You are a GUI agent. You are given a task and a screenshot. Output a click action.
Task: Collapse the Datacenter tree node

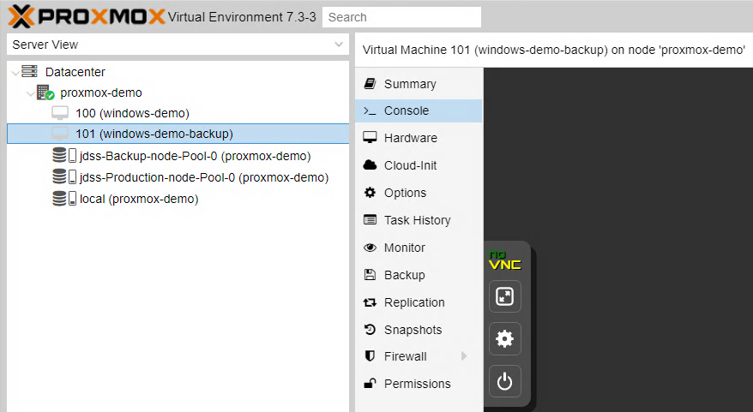tap(15, 73)
